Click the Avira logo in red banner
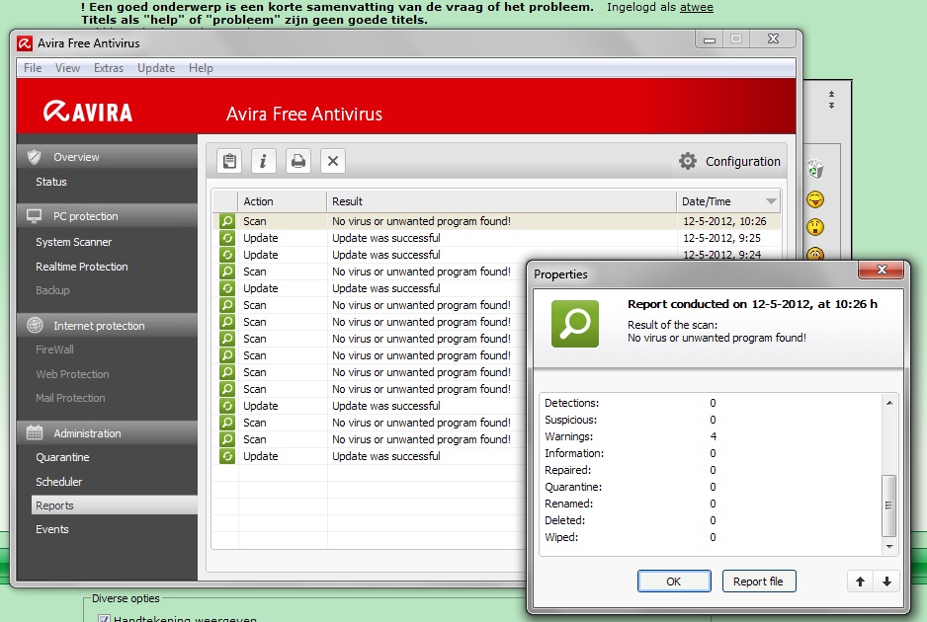 (x=88, y=112)
